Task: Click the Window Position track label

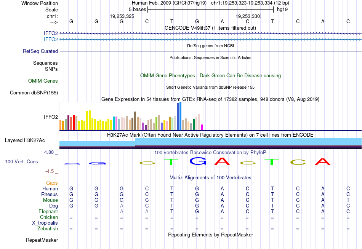Action: tap(40, 3)
